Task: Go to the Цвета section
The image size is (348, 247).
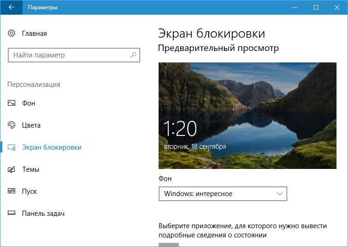Action: tap(31, 125)
